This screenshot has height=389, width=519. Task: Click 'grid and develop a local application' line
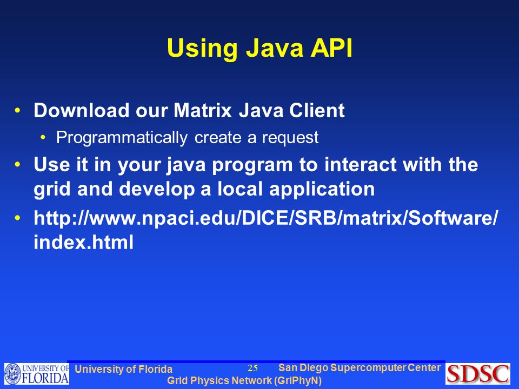coord(204,189)
